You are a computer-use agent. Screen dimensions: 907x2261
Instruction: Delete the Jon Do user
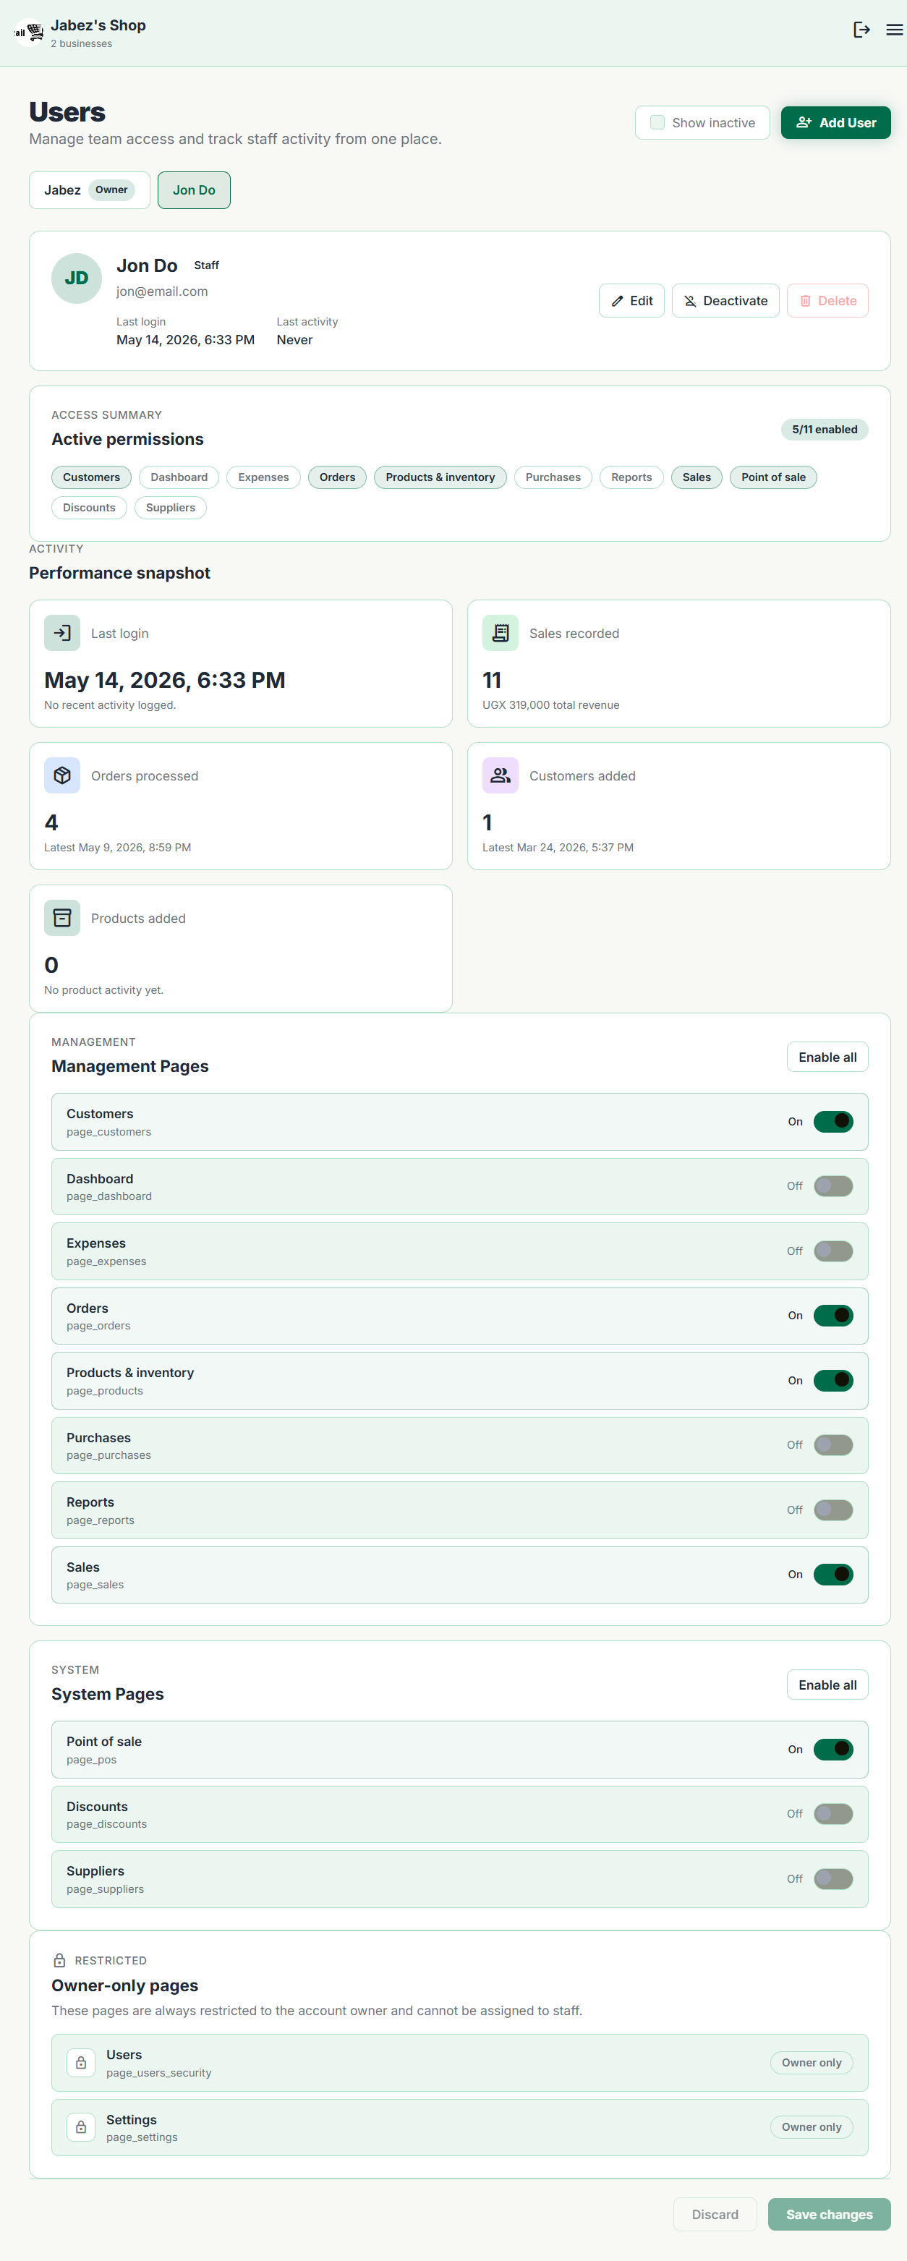(827, 300)
